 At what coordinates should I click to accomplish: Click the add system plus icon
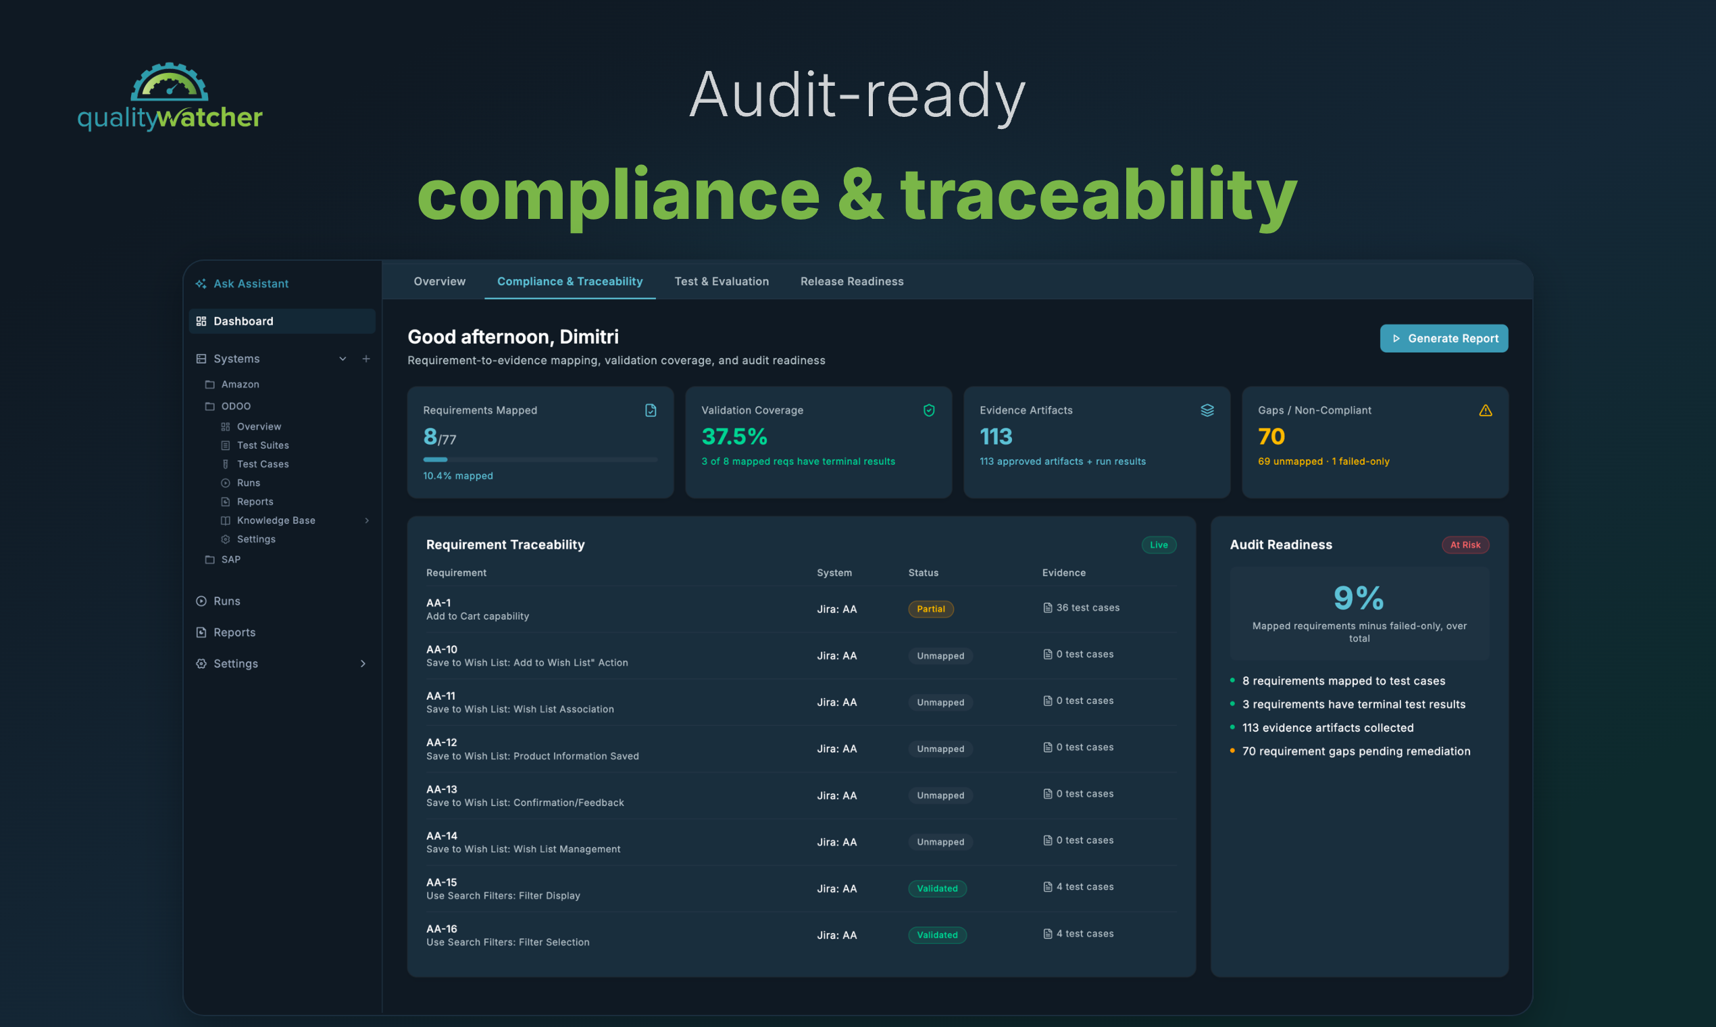tap(366, 359)
